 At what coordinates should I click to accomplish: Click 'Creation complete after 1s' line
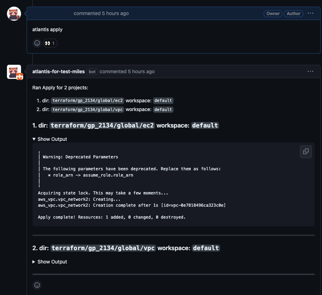point(132,205)
